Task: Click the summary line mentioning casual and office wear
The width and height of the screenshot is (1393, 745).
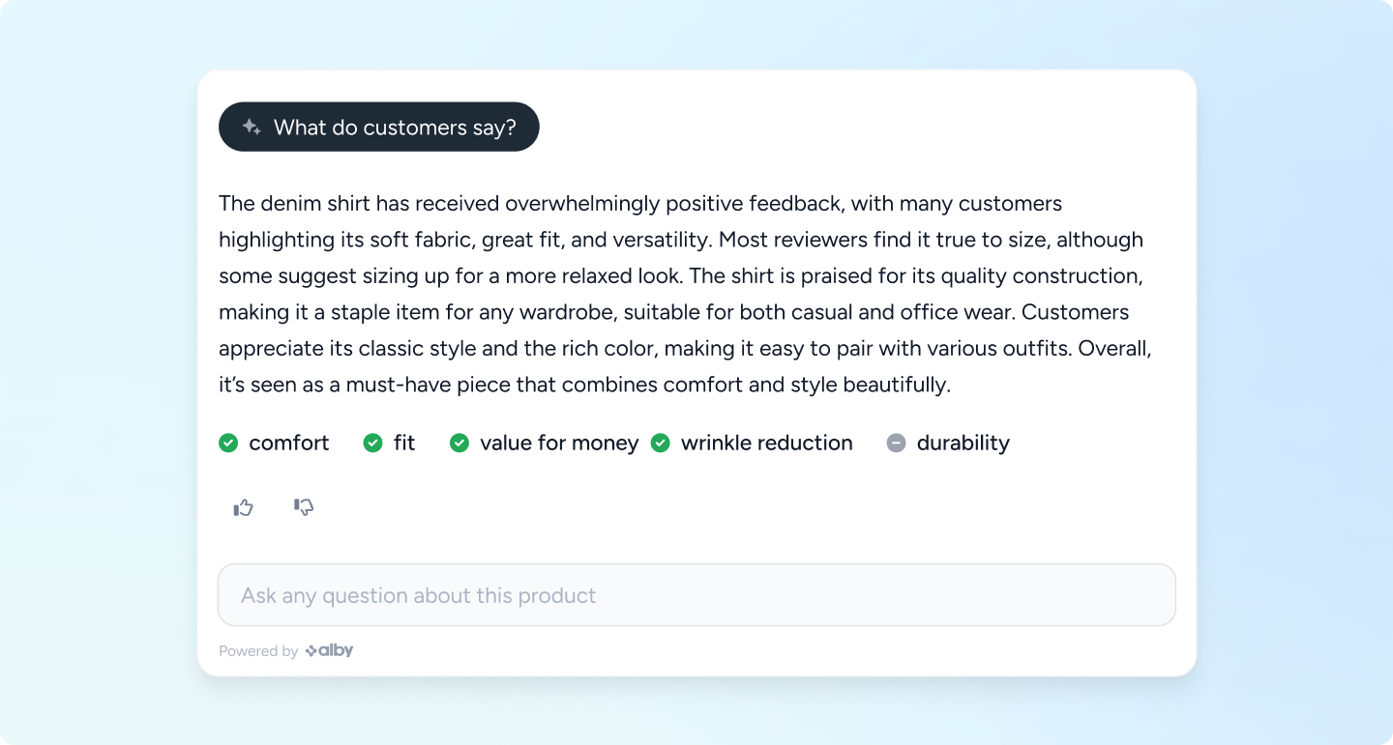Action: [673, 312]
